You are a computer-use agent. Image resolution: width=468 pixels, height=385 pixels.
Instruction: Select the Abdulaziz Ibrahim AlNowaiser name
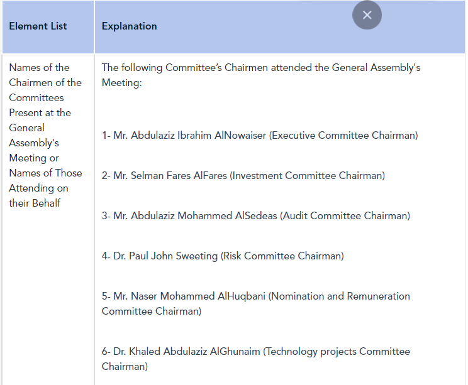point(198,135)
